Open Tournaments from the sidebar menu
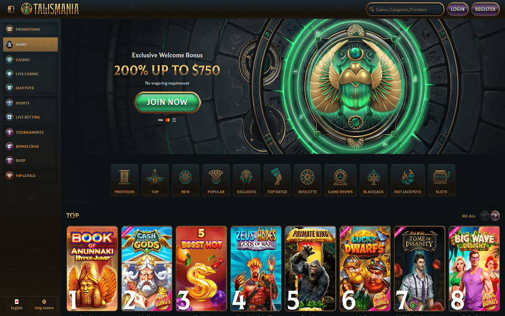Image resolution: width=505 pixels, height=316 pixels. point(30,132)
